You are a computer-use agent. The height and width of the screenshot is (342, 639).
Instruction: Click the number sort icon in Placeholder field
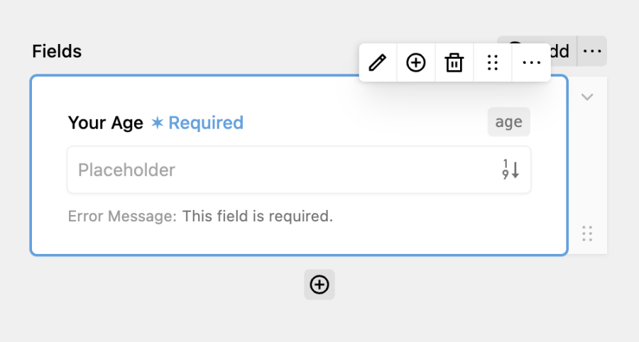pyautogui.click(x=510, y=170)
